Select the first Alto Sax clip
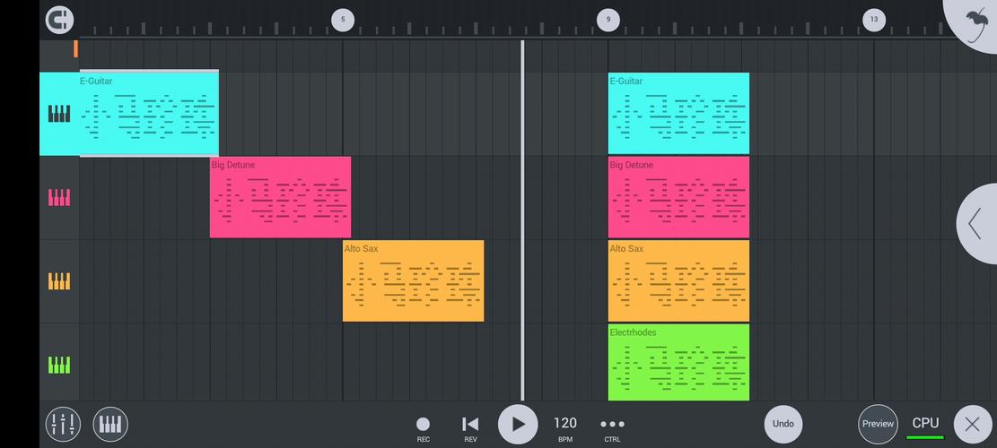Screen dimensions: 997x448 (413, 280)
